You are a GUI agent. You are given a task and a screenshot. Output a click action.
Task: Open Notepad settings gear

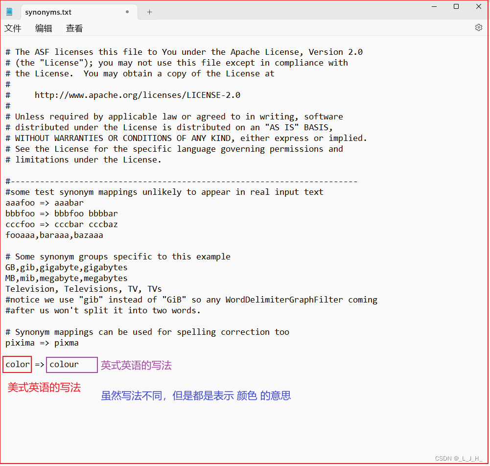[x=478, y=27]
